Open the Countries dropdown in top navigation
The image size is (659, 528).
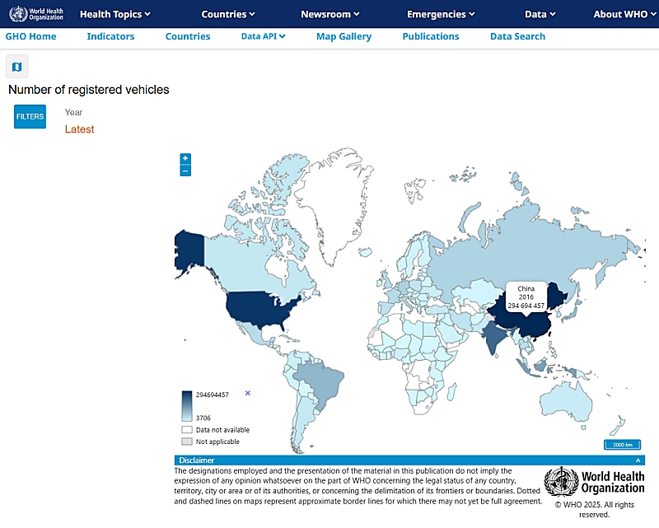[228, 14]
